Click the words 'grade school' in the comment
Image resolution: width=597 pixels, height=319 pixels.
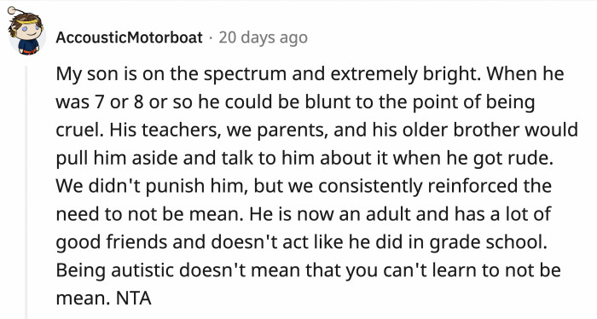pos(488,242)
